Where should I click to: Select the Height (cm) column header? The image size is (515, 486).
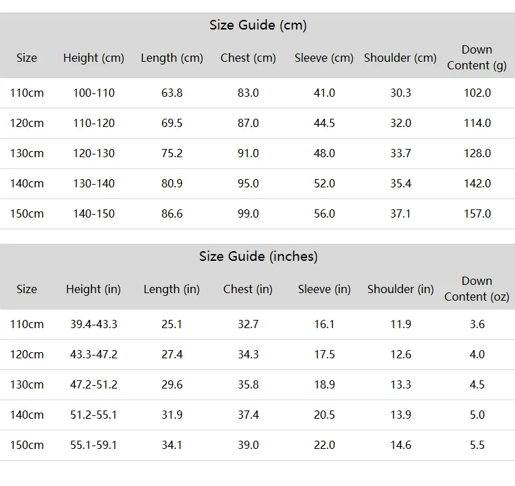pyautogui.click(x=93, y=58)
